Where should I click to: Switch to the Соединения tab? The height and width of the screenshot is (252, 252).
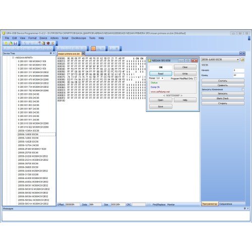tap(225, 204)
